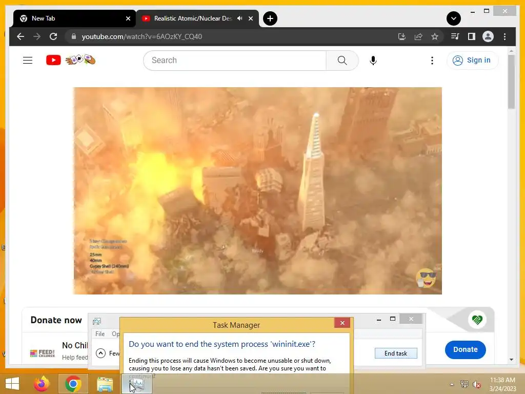The width and height of the screenshot is (525, 394).
Task: Share this page with the share icon
Action: pyautogui.click(x=418, y=36)
